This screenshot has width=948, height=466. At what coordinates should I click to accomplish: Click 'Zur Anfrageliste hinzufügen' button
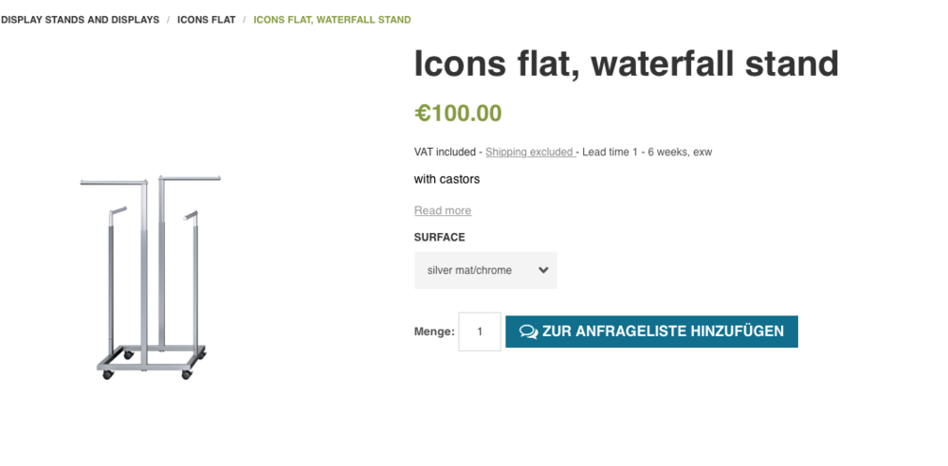tap(652, 332)
